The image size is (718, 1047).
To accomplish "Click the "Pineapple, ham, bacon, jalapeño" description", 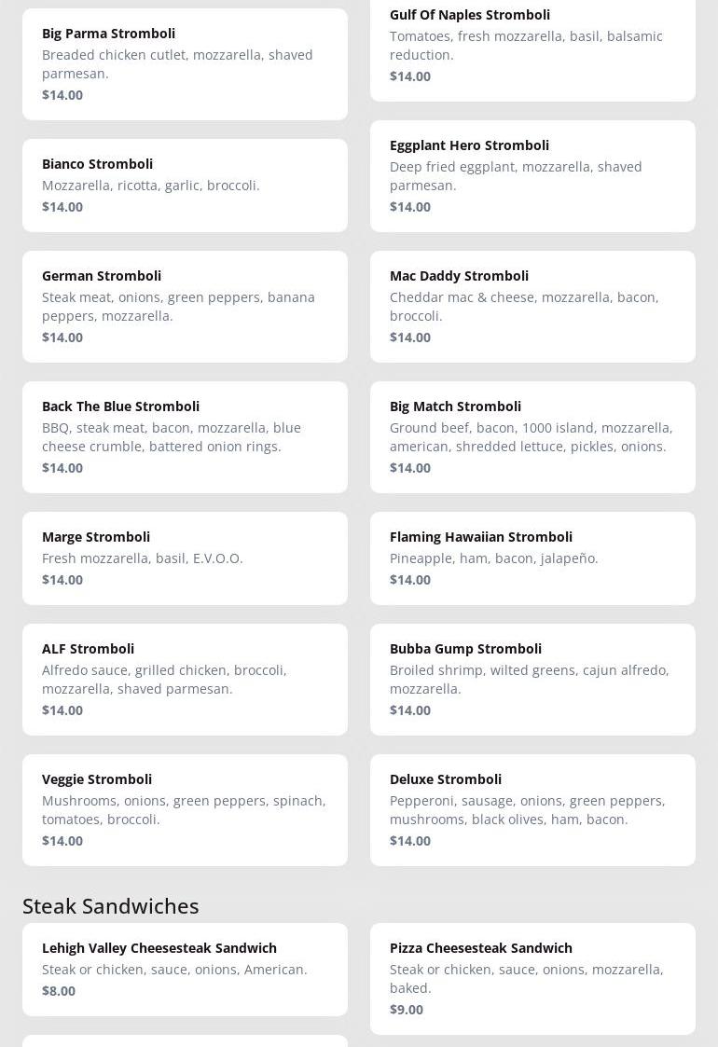I will pyautogui.click(x=494, y=558).
